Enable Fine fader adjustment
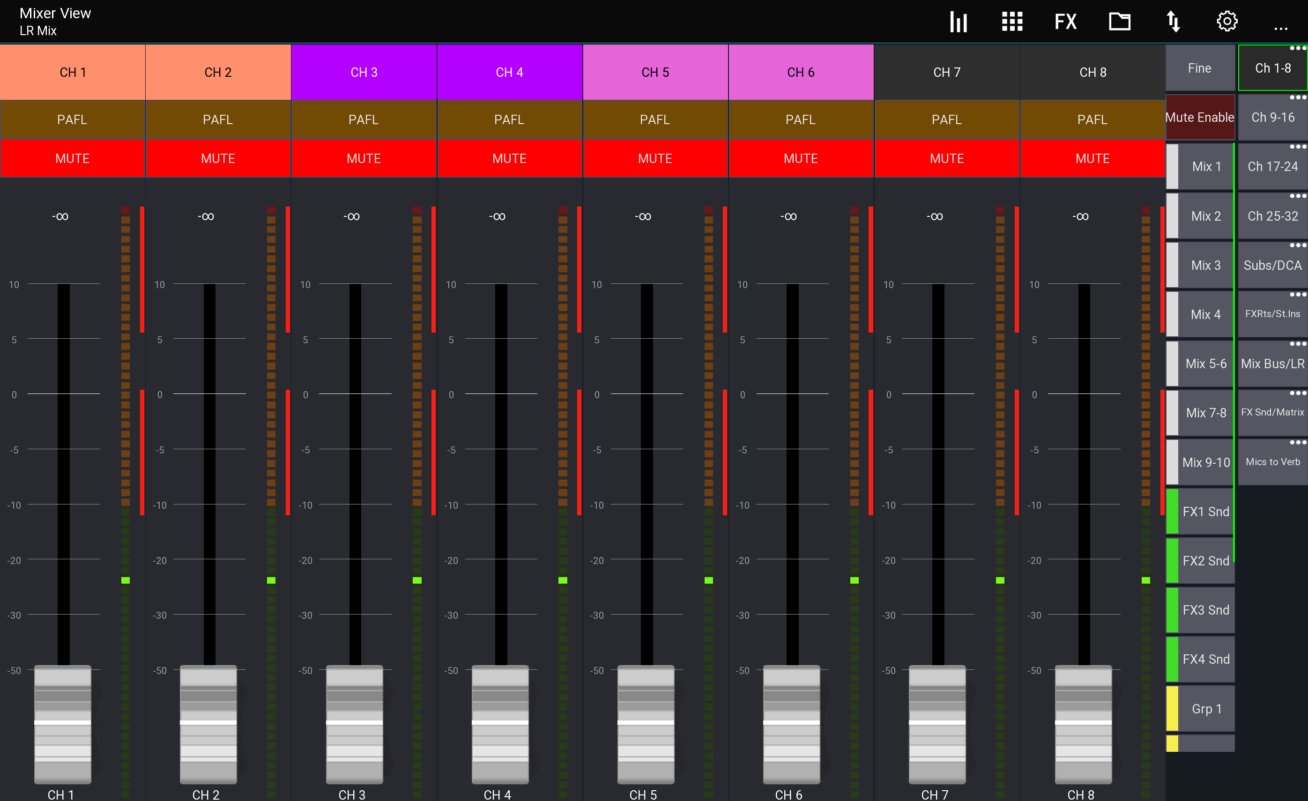Screen dimensions: 1308x801 point(1200,68)
